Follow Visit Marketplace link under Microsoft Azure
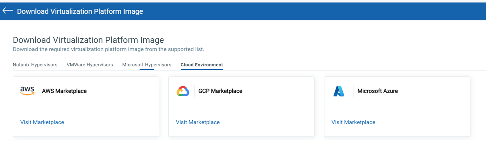Viewport: 486px width, 162px height. coord(353,122)
